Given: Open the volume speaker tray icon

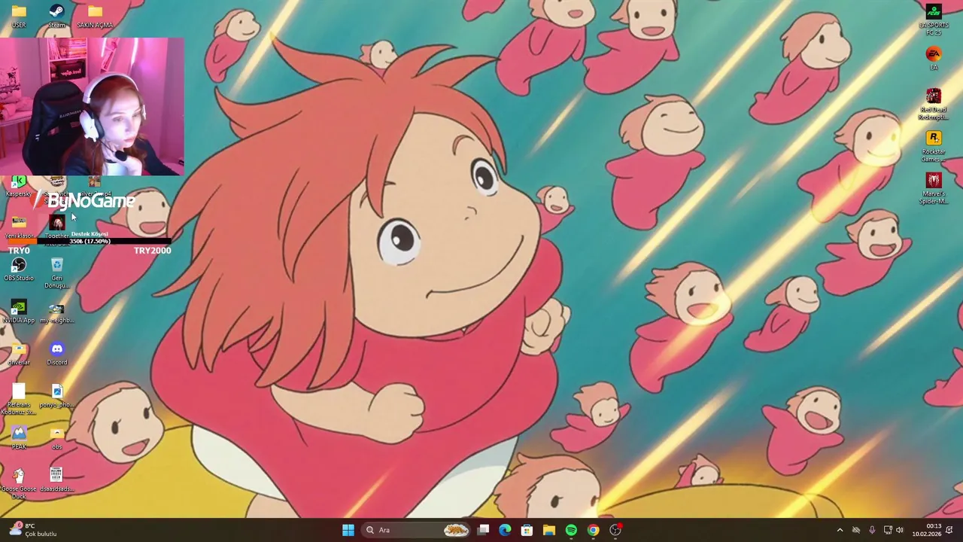Looking at the screenshot, I should click(x=900, y=530).
